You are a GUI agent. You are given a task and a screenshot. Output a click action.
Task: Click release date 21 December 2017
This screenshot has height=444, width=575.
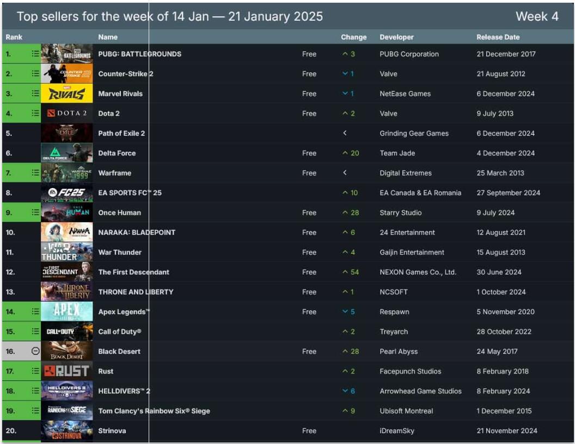point(506,54)
